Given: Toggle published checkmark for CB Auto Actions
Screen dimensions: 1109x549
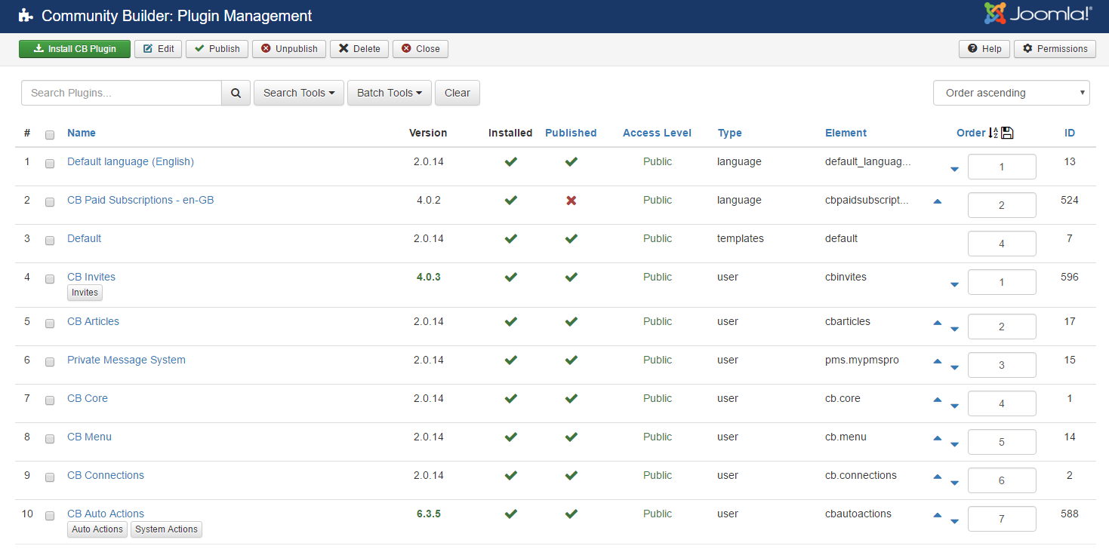Looking at the screenshot, I should (571, 514).
